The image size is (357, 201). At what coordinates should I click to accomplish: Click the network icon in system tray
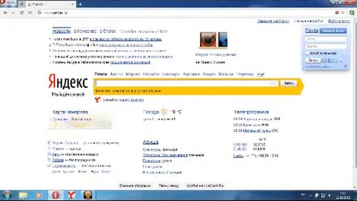tap(323, 195)
